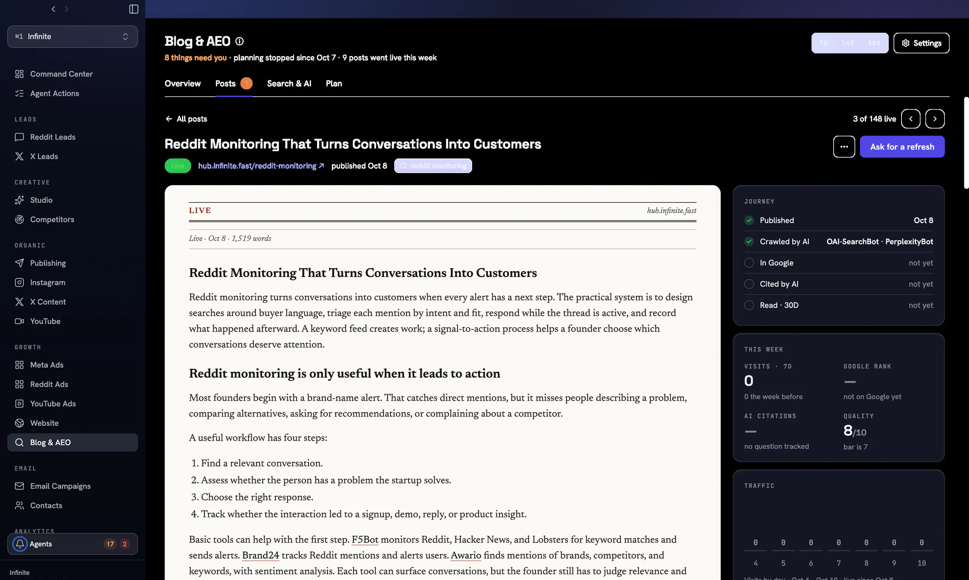Viewport: 969px width, 580px height.
Task: Open Competitors page
Action: (x=72, y=219)
